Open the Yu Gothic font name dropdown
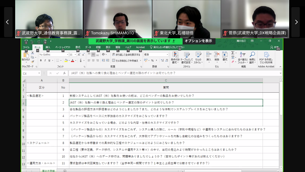This screenshot has width=305, height=172. tap(68, 55)
